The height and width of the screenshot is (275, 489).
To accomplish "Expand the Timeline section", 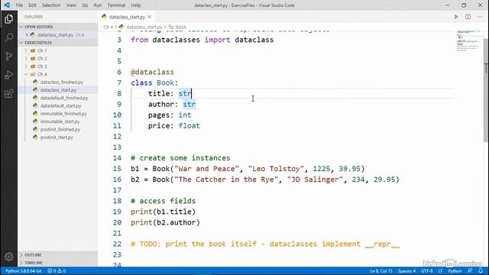I will coord(58,263).
